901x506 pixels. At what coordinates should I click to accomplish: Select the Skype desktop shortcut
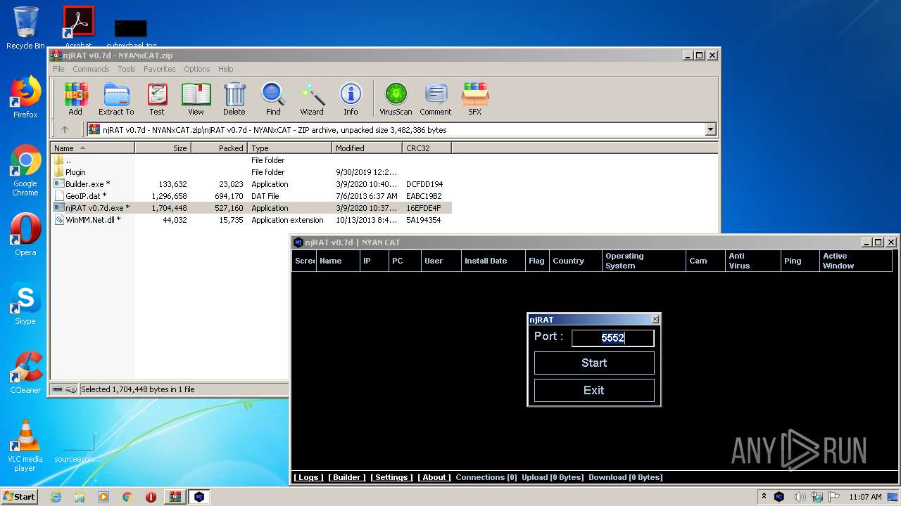click(x=25, y=304)
